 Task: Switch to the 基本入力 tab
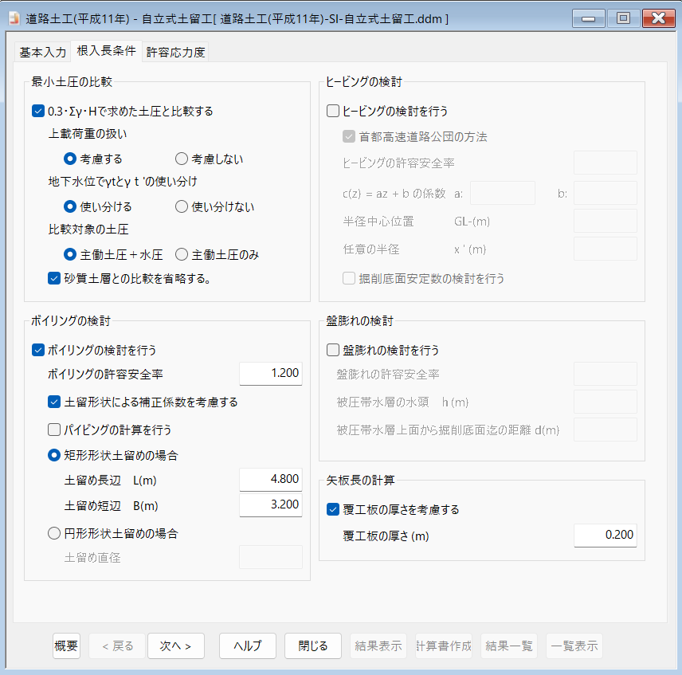[42, 53]
